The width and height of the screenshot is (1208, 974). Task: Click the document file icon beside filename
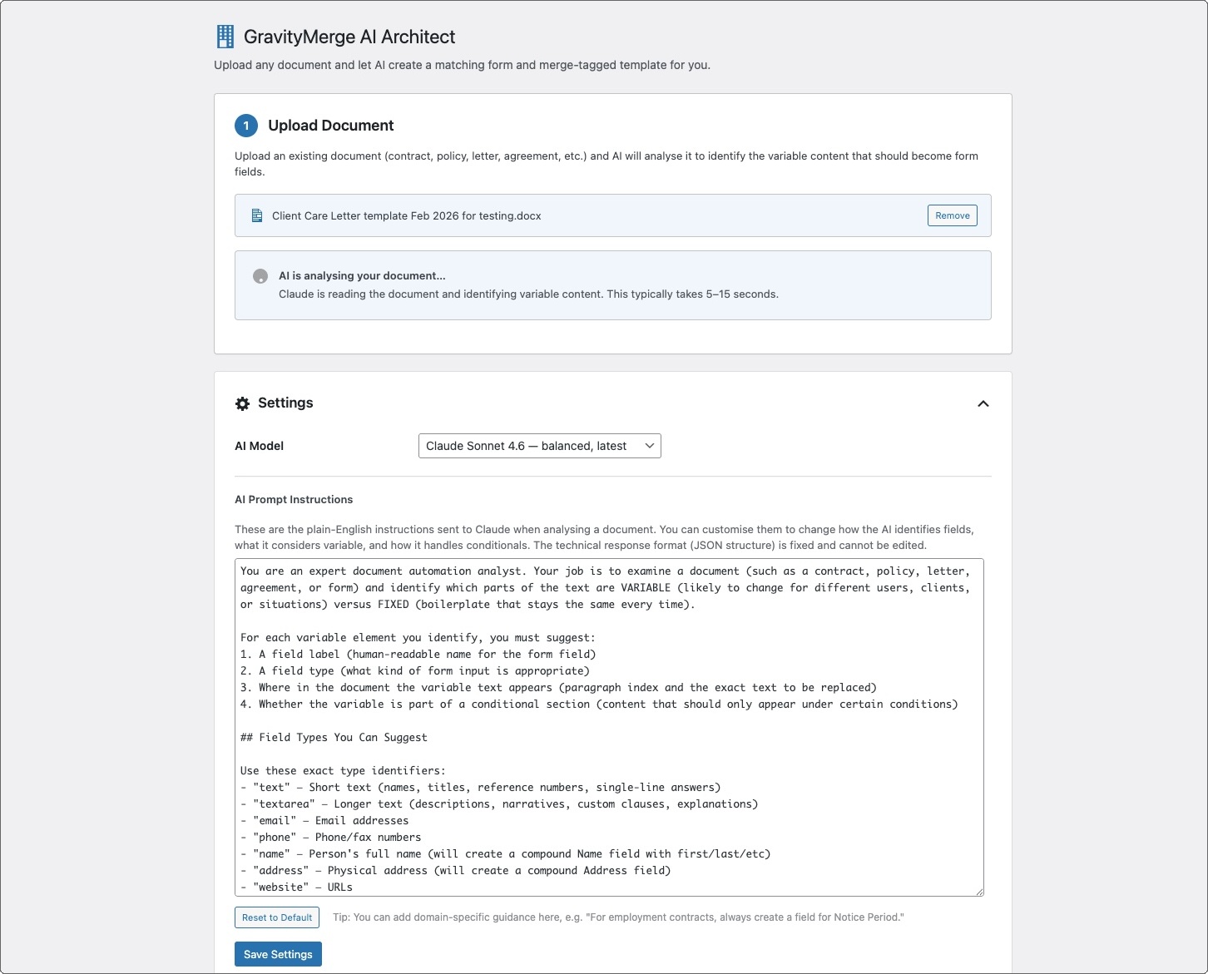pyautogui.click(x=257, y=215)
